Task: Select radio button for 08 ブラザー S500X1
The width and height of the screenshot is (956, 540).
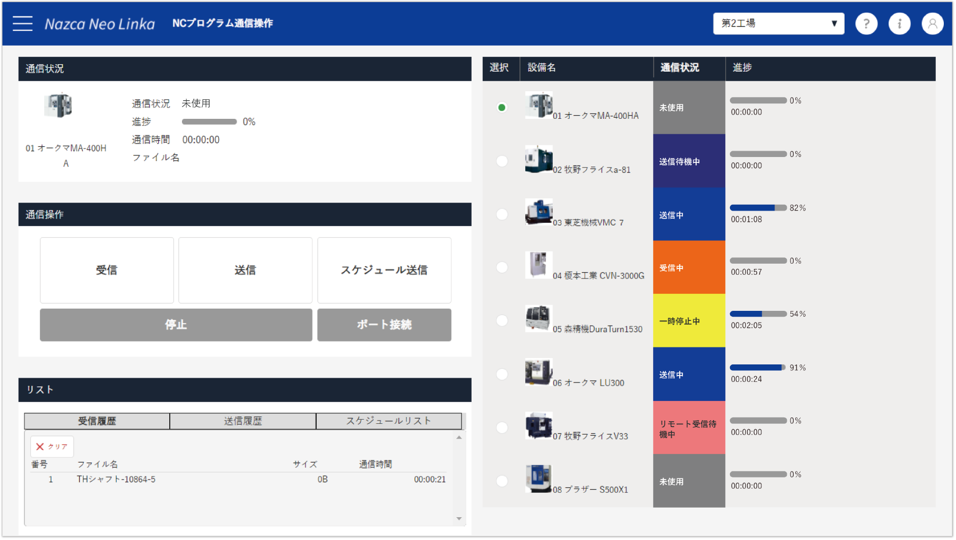Action: [501, 481]
